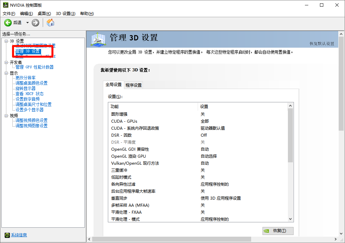This screenshot has width=345, height=243.
Task: Click 驱动器默认值 value for CUDA memory
Action: click(212, 128)
